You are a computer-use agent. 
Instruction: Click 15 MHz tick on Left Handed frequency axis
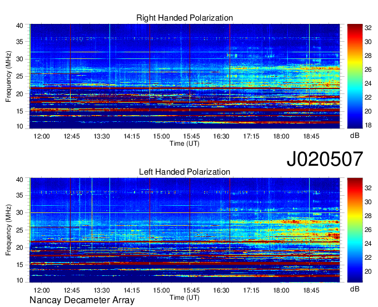point(19,265)
